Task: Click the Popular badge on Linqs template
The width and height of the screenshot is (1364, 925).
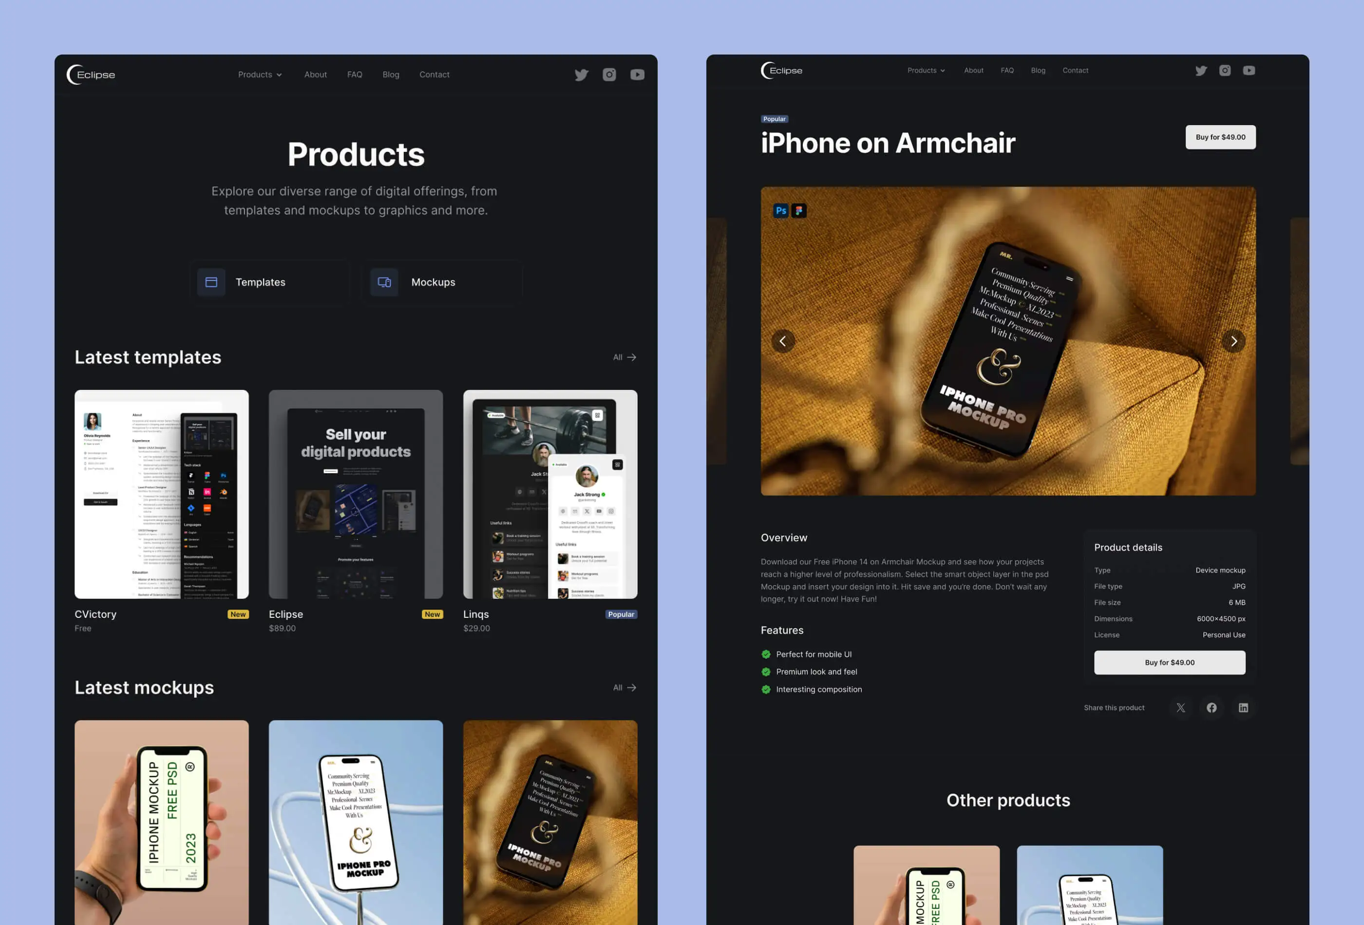Action: [621, 613]
